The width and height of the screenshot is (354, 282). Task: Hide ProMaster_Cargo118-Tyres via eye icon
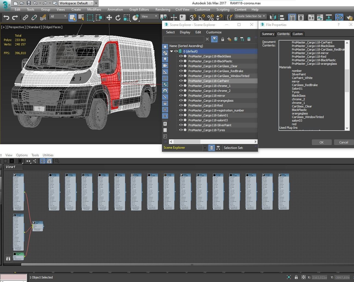181,130
